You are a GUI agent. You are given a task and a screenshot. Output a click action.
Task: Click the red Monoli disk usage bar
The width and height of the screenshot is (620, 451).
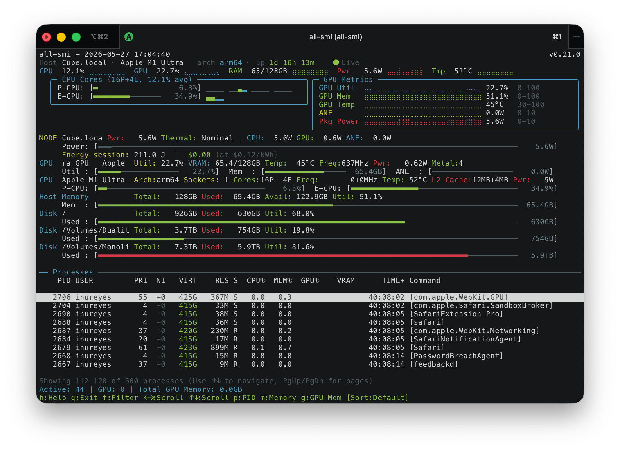[x=308, y=255]
